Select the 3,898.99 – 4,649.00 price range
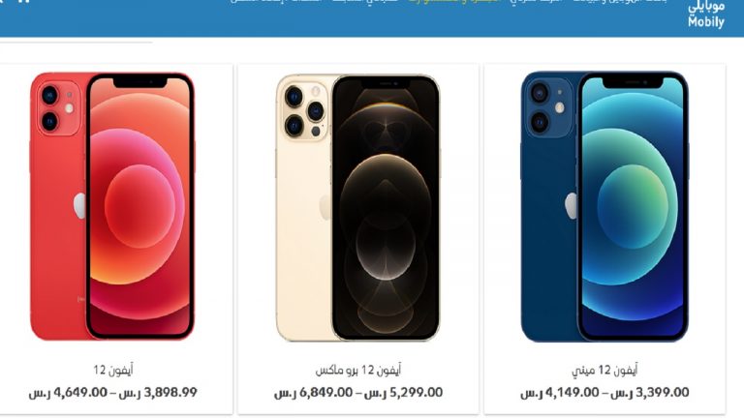This screenshot has width=744, height=418. tap(113, 393)
